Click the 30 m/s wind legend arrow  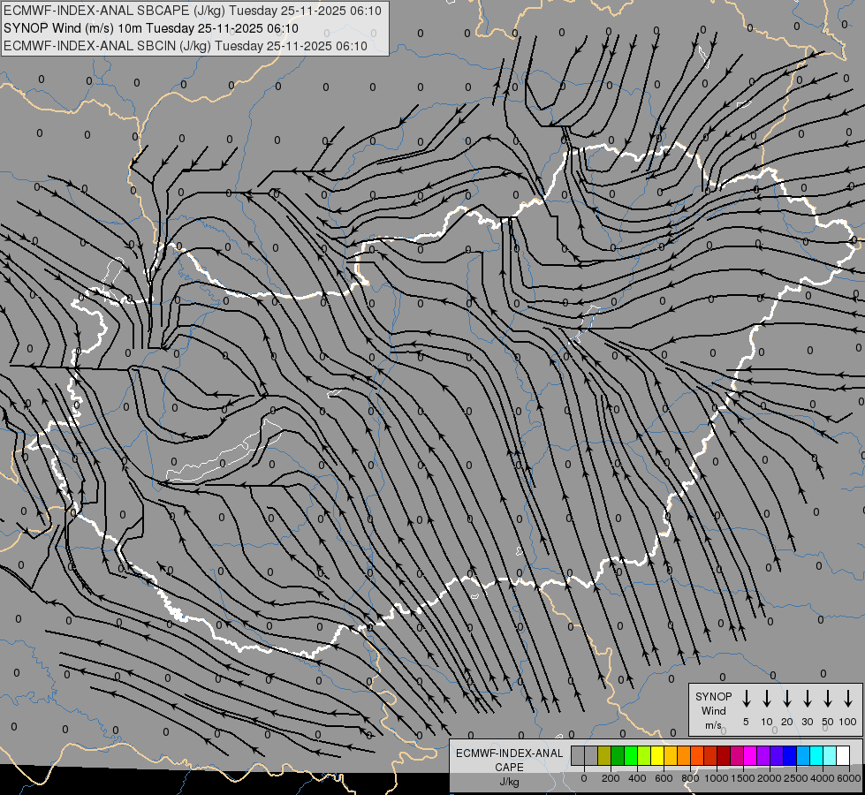pos(808,698)
